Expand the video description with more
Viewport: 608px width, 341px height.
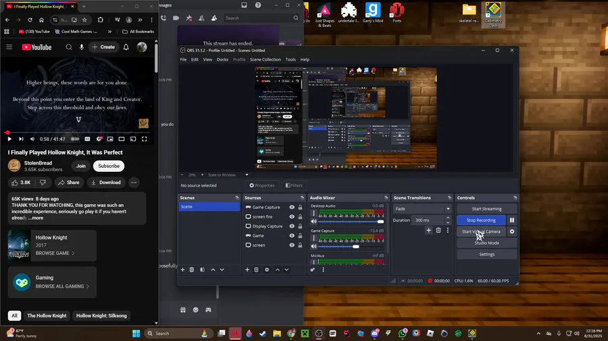[36, 218]
